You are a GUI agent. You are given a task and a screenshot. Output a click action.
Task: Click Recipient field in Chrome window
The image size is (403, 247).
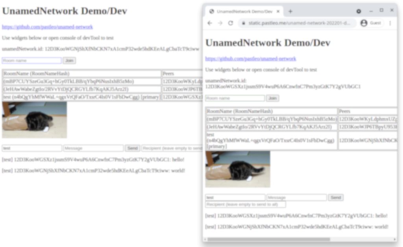[x=246, y=205]
